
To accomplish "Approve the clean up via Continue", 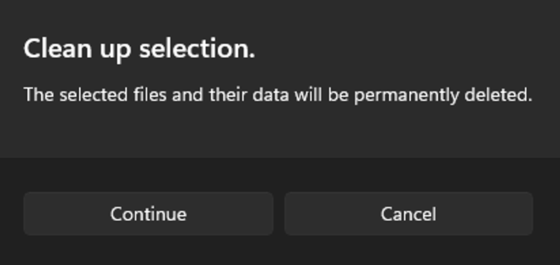I will pyautogui.click(x=148, y=213).
